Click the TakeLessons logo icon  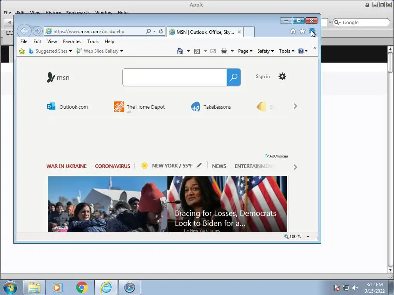196,107
